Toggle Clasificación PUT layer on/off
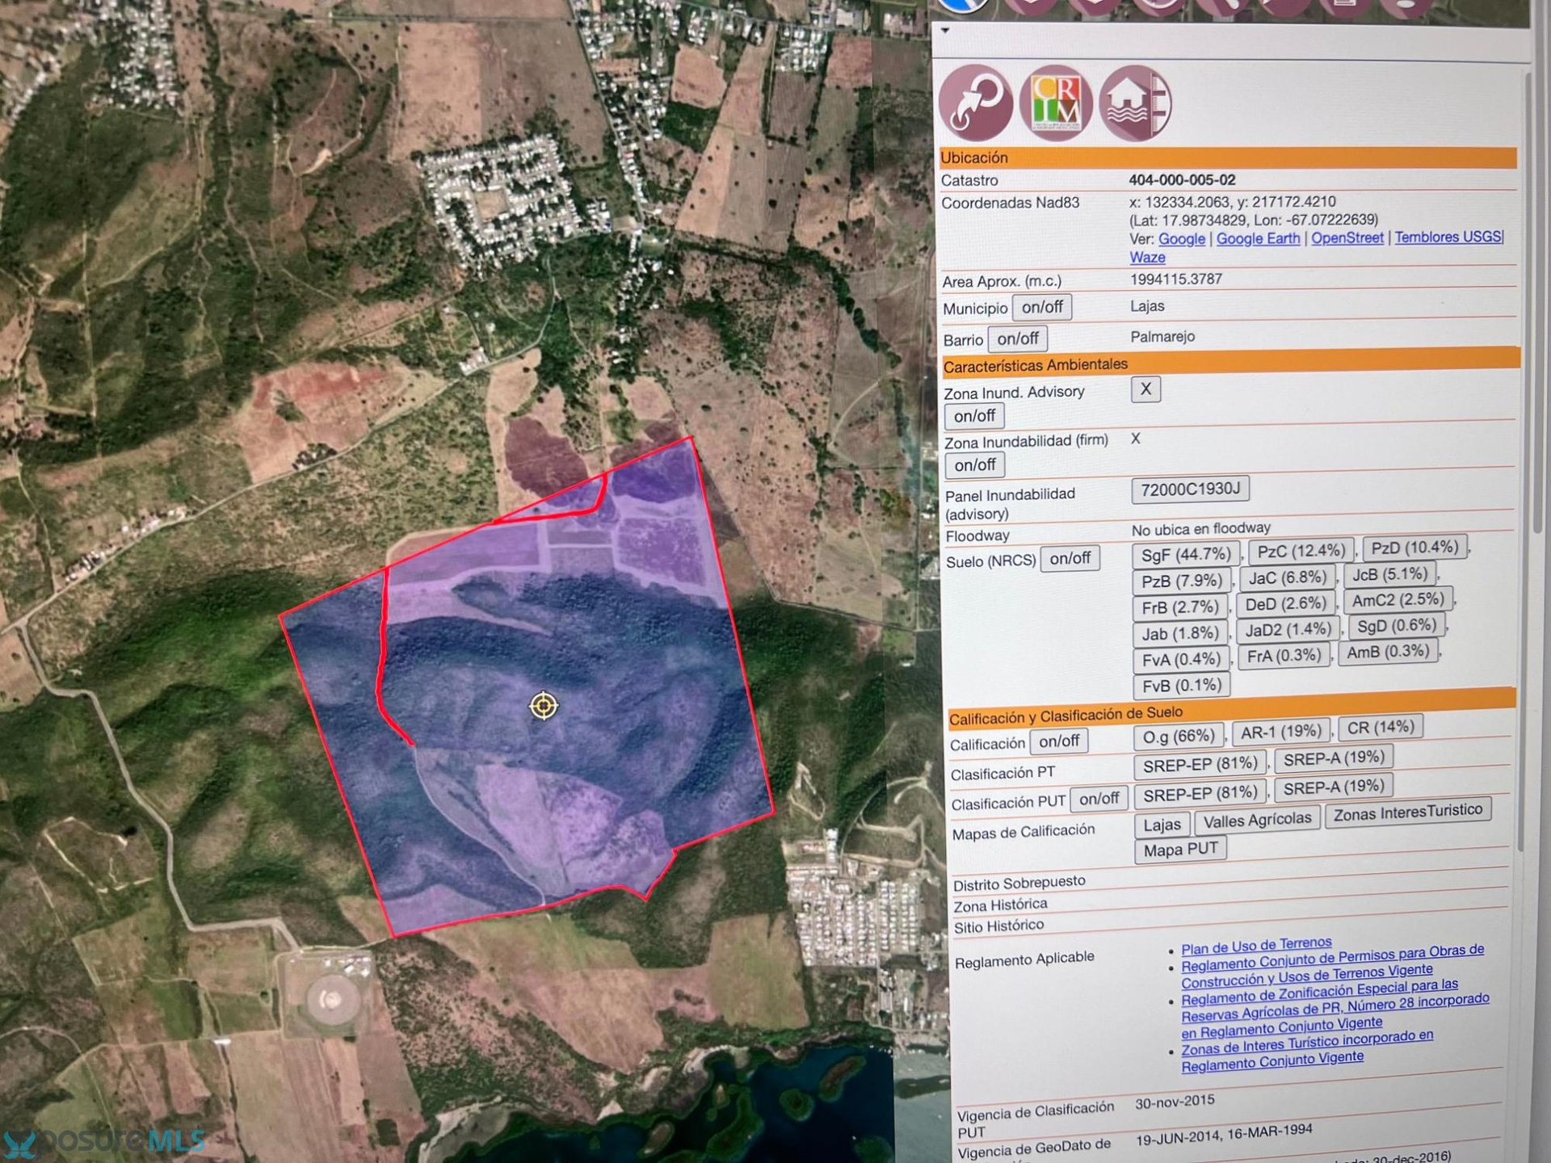The height and width of the screenshot is (1163, 1551). click(x=1099, y=799)
